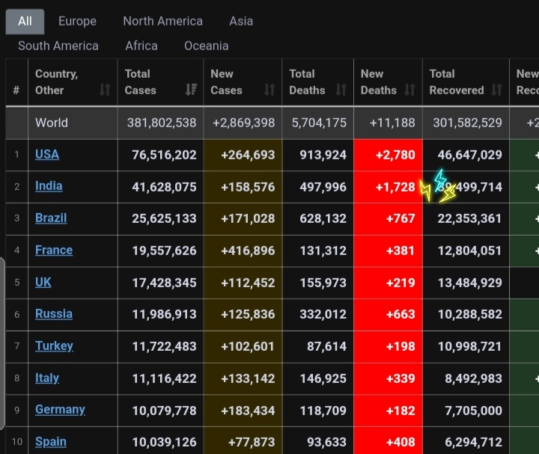Sort by Country, Other column arrows
This screenshot has height=454, width=539.
coord(105,90)
